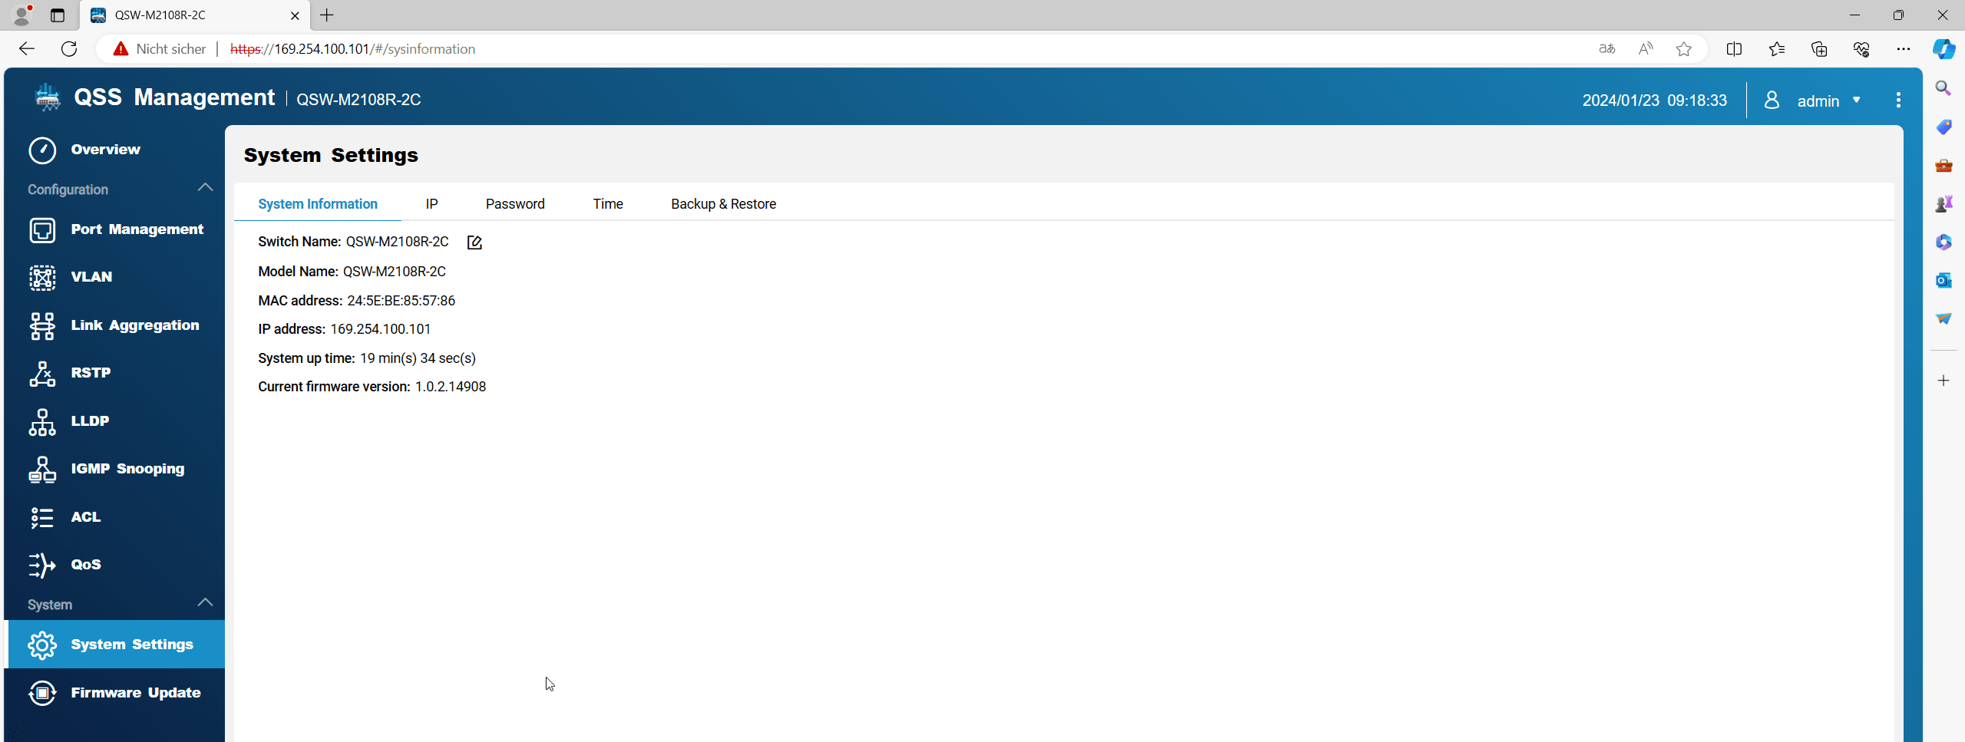Viewport: 1965px width, 742px height.
Task: Click the MAC address 24:5E:BE:85:57:86
Action: tap(401, 301)
